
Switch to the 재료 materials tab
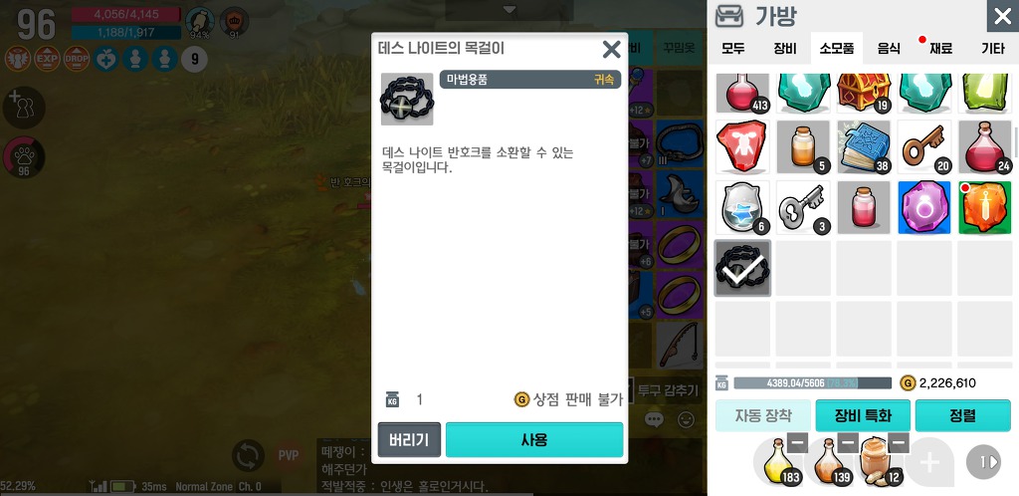(940, 48)
